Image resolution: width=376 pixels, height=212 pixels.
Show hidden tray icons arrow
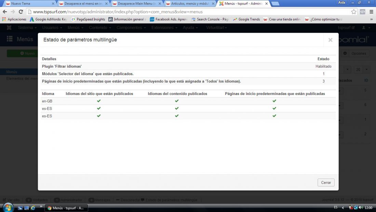(343, 208)
